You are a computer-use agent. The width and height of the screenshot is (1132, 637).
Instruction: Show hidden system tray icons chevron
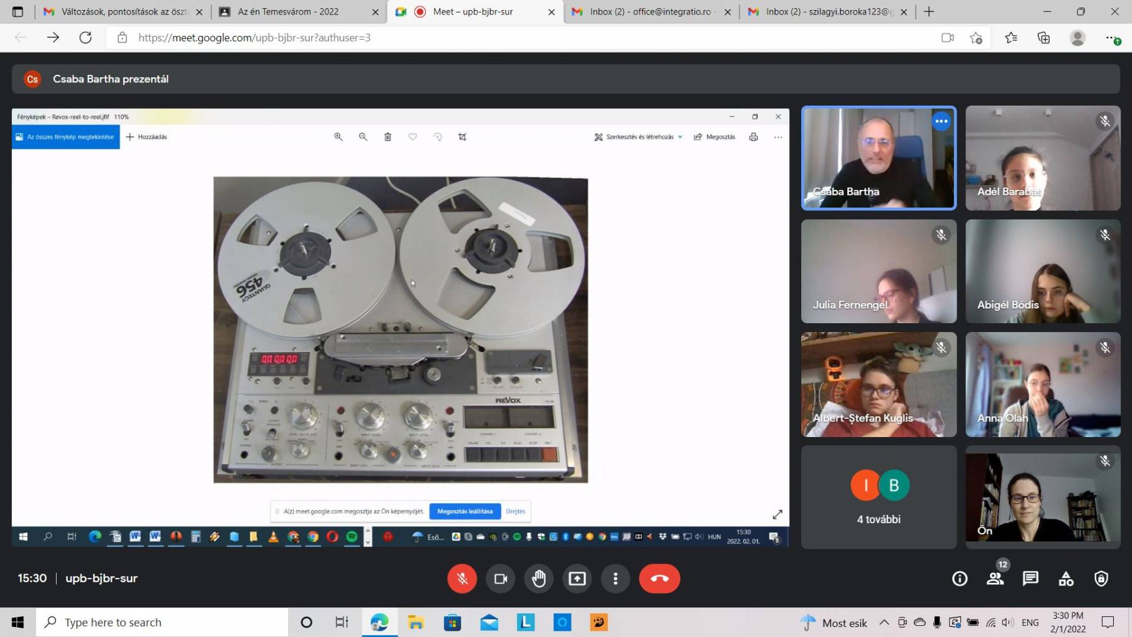[884, 623]
